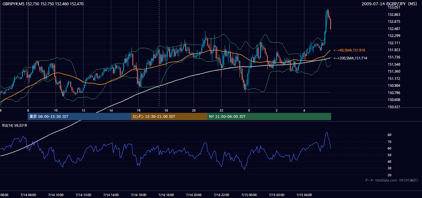Click the 7/14 20:00 bottom time label
The width and height of the screenshot is (422, 198).
point(194,195)
